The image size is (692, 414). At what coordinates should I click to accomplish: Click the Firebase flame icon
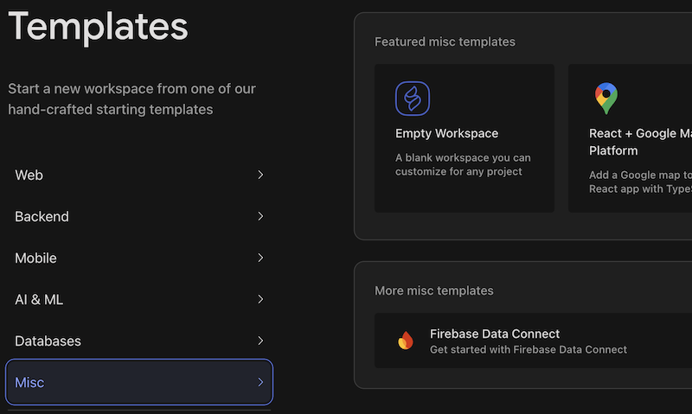click(406, 341)
